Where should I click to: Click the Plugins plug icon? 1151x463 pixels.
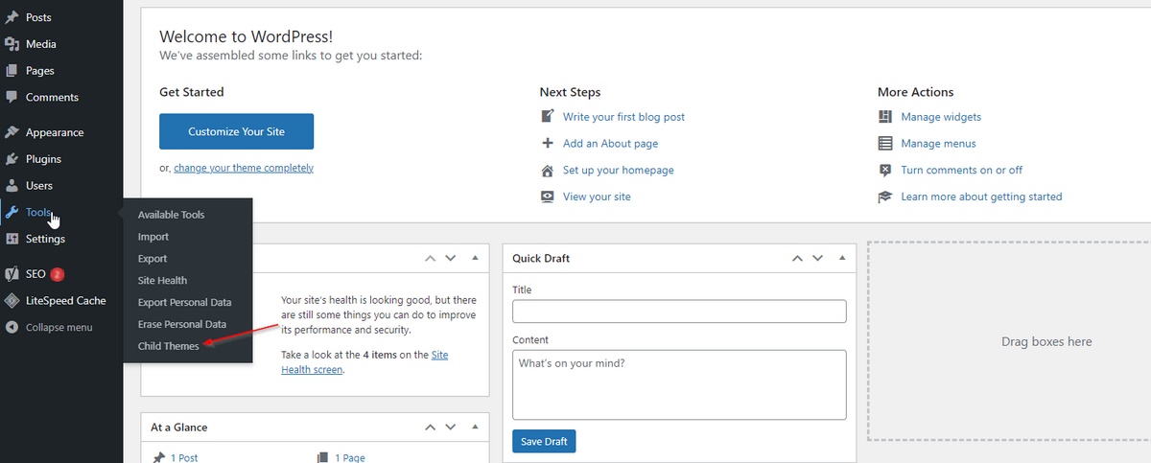[12, 159]
